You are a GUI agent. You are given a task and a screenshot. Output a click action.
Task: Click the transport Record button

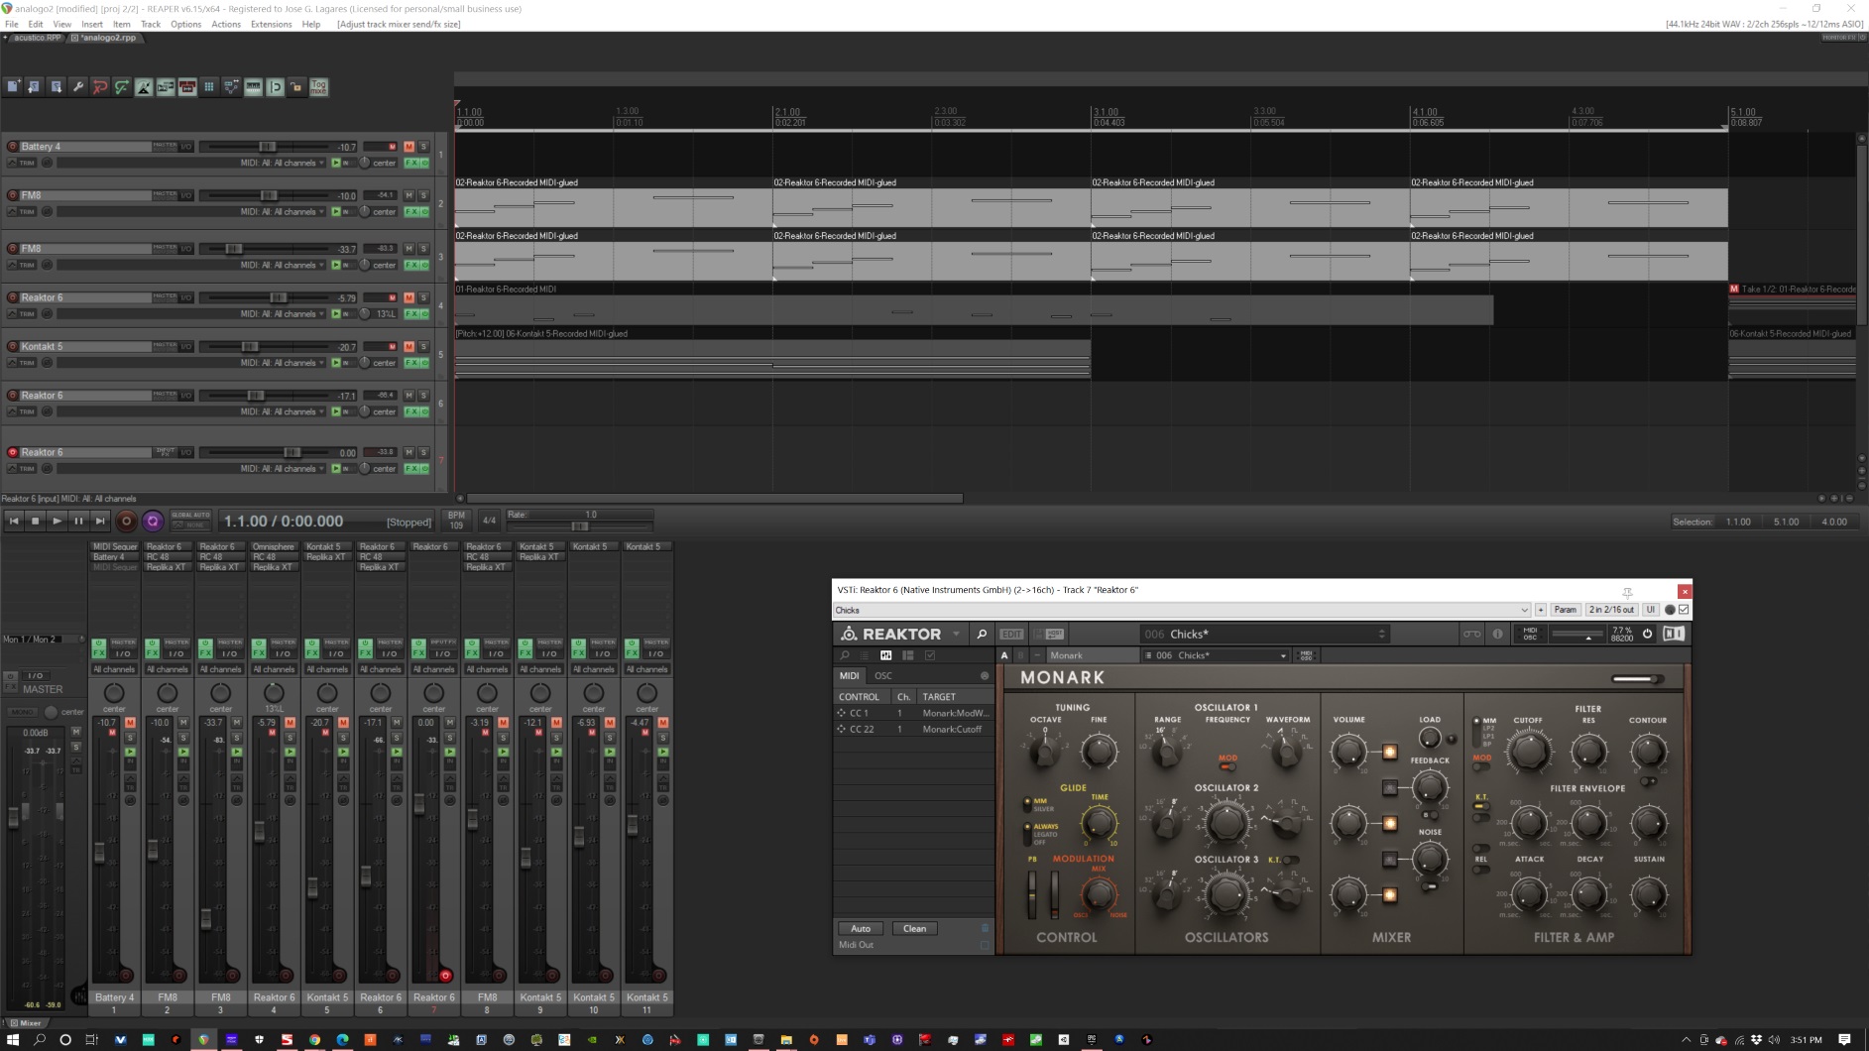pos(126,521)
